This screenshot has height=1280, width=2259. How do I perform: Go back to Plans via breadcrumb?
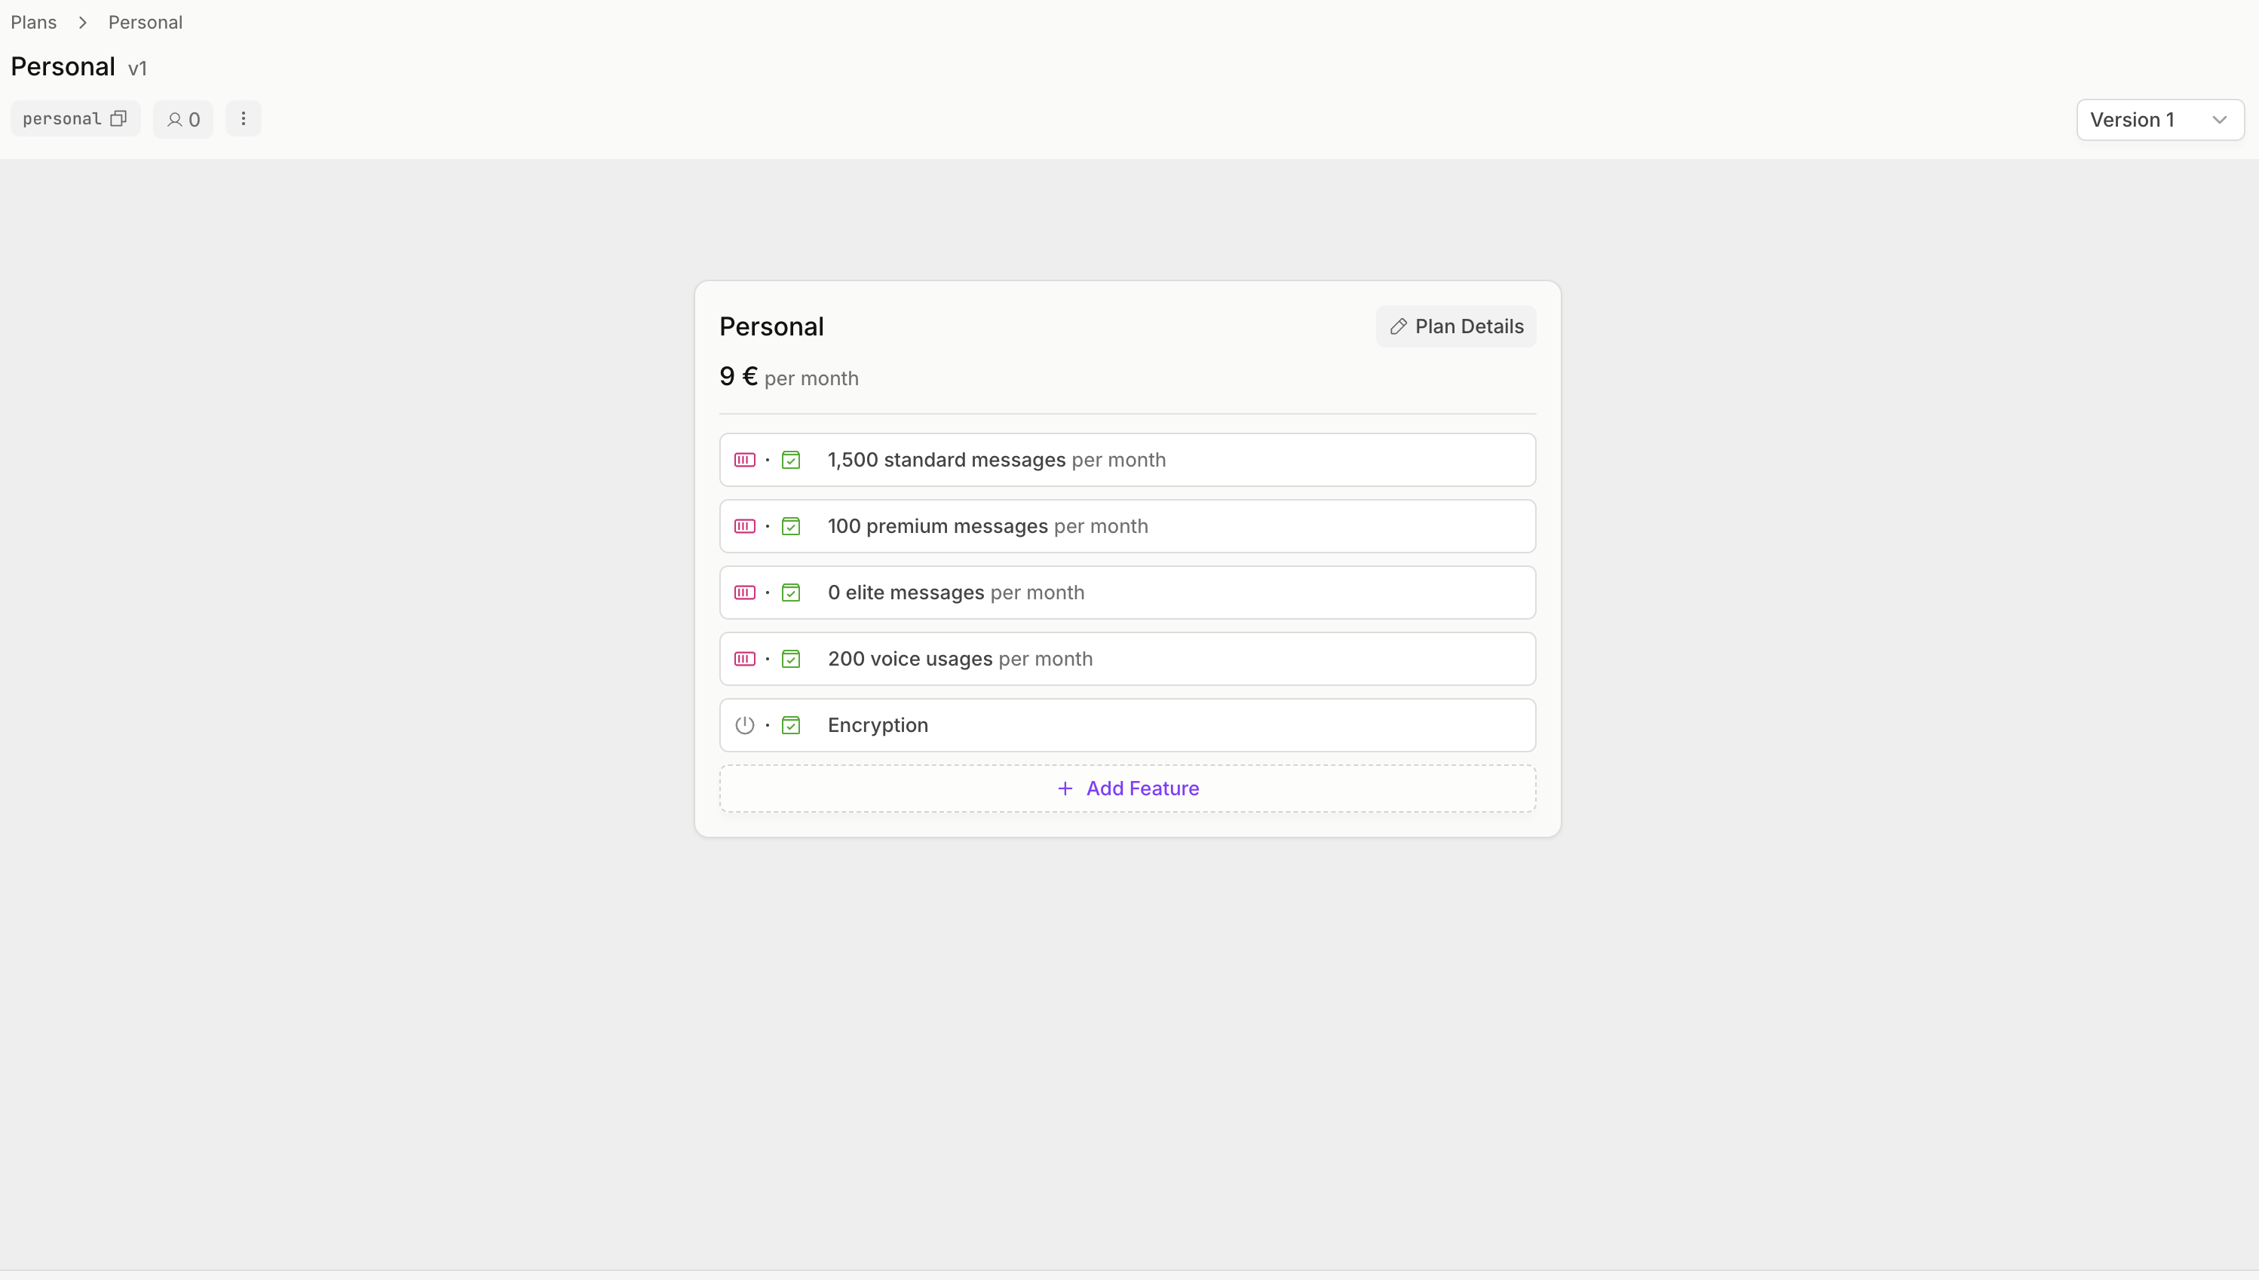coord(33,23)
